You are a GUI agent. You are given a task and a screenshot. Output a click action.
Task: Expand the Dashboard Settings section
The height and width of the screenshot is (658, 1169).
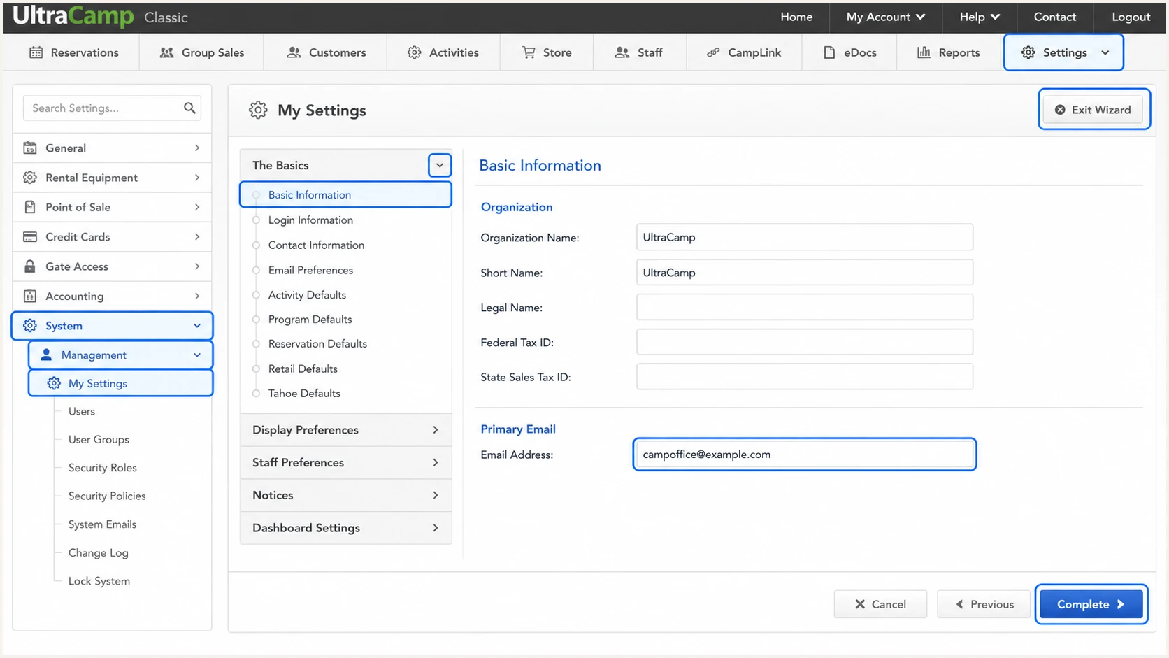[x=346, y=528]
